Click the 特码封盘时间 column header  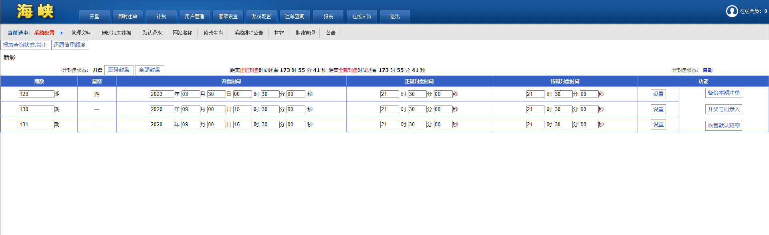(565, 81)
